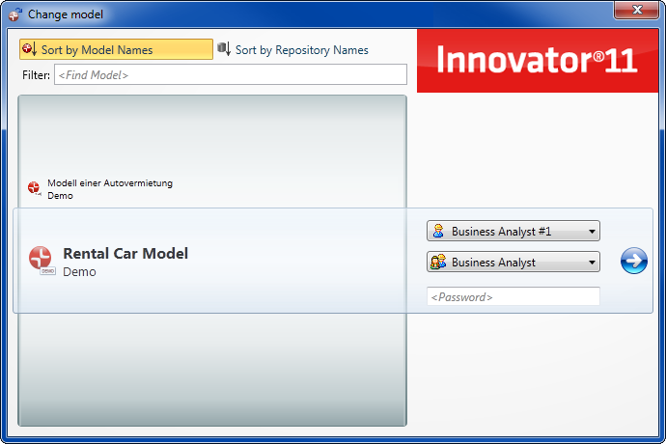Click the blue arrow login button
Viewport: 666px width, 444px height.
(633, 261)
